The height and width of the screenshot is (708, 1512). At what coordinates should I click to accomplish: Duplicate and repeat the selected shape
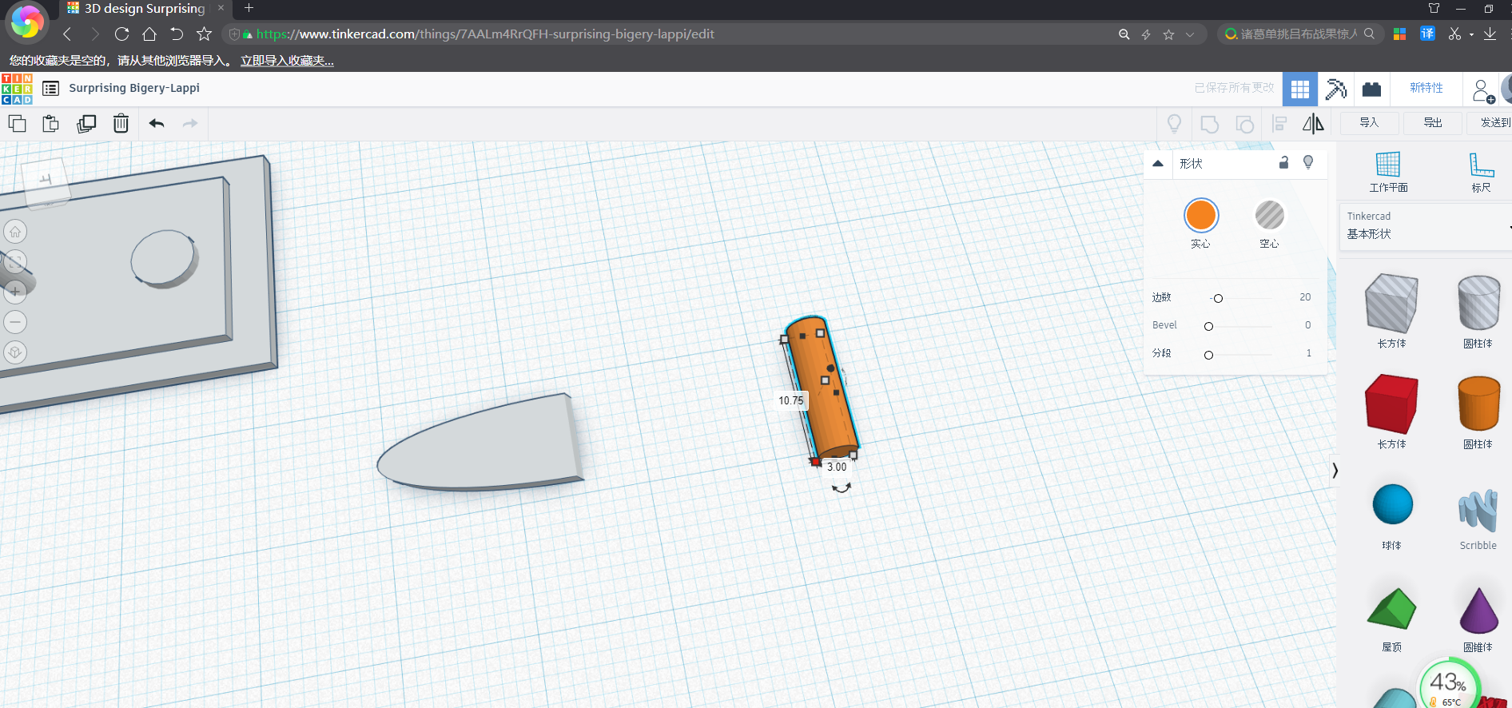click(x=86, y=123)
